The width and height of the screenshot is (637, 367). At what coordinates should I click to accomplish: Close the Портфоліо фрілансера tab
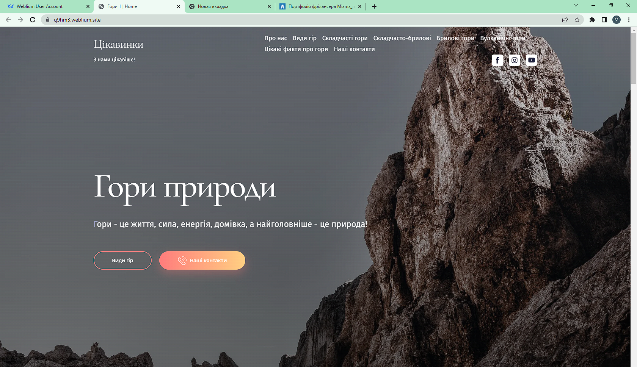coord(360,6)
